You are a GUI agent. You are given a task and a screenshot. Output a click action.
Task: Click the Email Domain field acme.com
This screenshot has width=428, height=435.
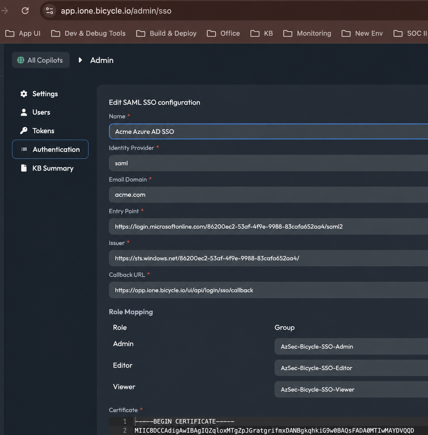[268, 195]
